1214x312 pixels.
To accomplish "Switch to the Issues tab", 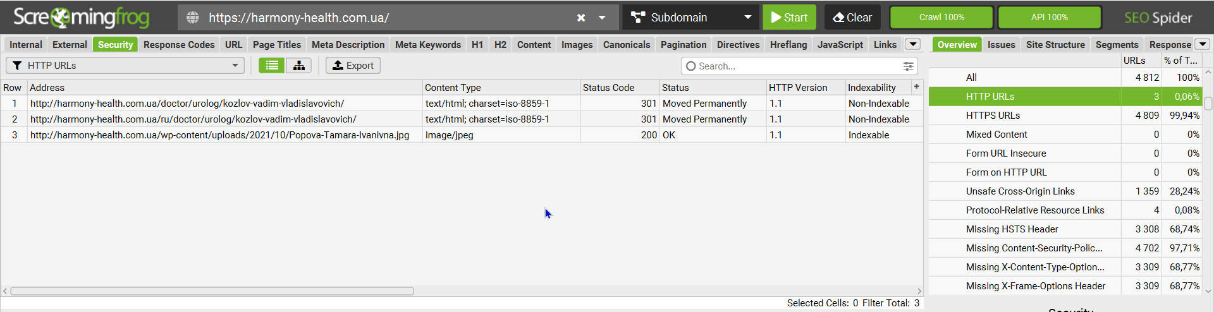I will 1001,45.
